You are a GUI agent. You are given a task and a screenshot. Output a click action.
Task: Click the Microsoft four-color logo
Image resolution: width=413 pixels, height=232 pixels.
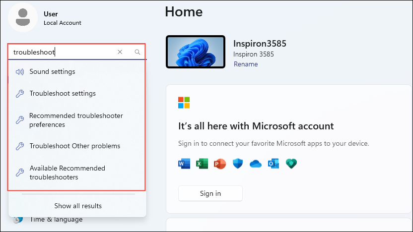[x=184, y=103]
